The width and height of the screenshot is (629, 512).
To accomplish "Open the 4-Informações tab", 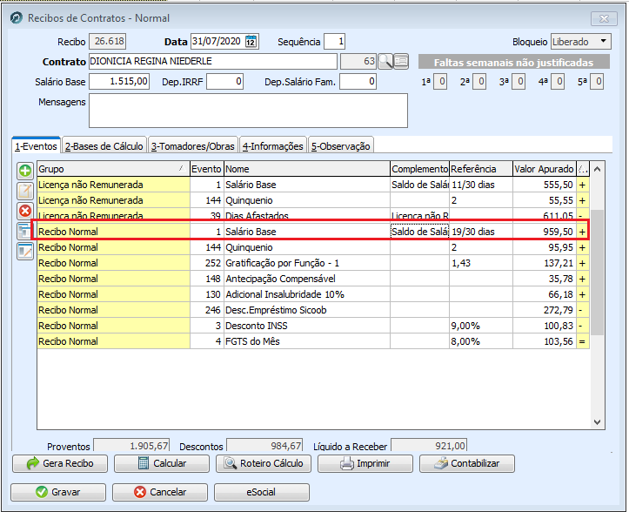I will click(273, 146).
